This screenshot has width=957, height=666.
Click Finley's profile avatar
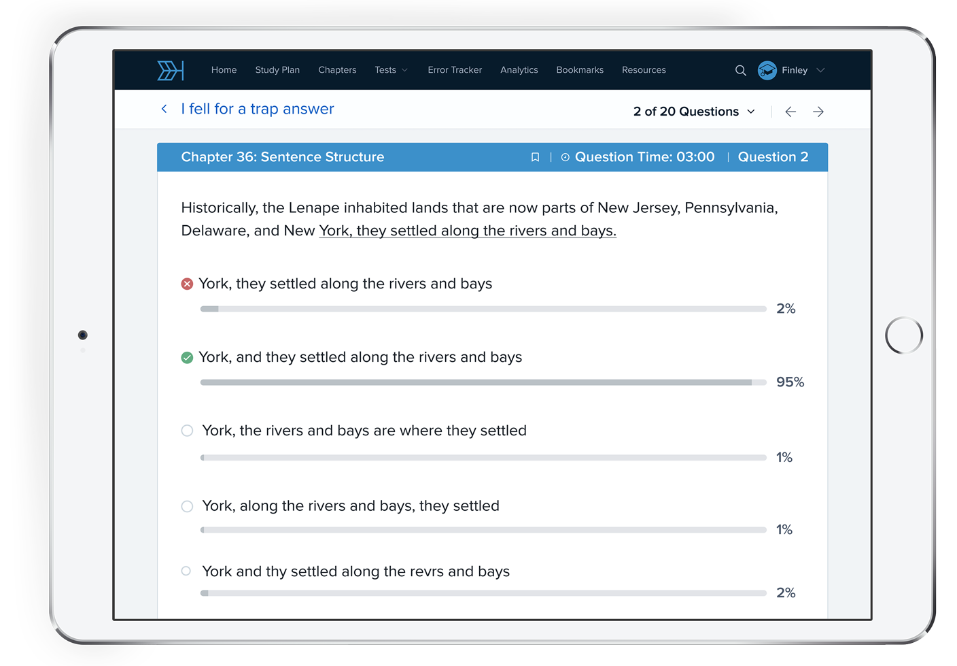(767, 70)
